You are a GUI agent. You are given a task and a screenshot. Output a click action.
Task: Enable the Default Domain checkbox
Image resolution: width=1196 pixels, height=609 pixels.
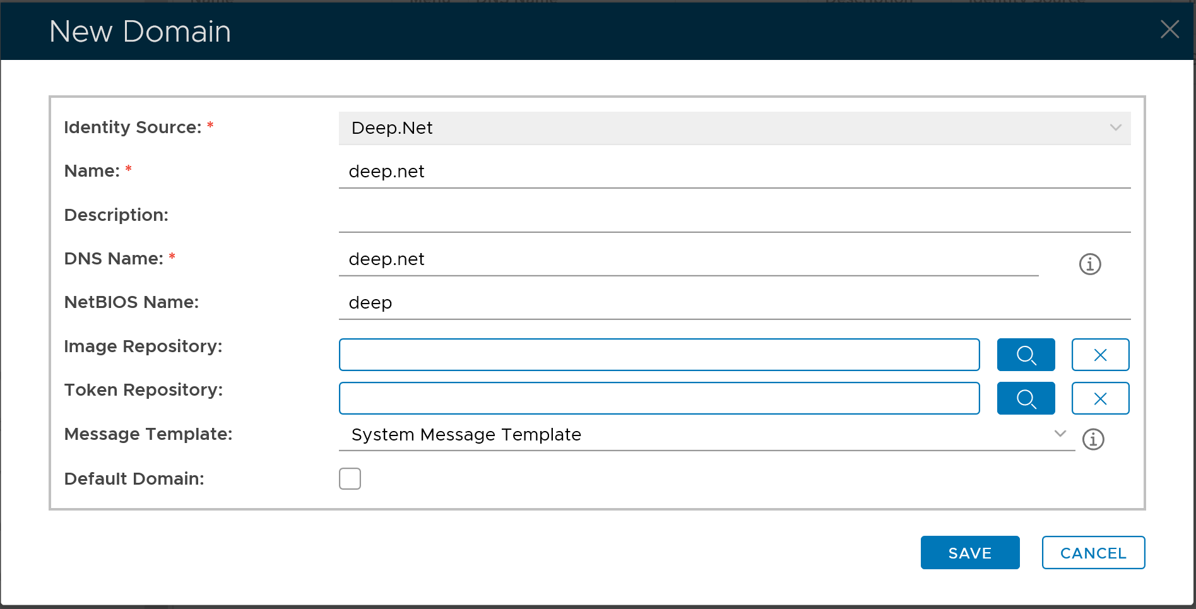(x=350, y=478)
